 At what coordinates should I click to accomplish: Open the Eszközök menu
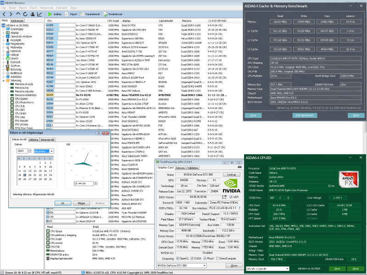coord(62,8)
